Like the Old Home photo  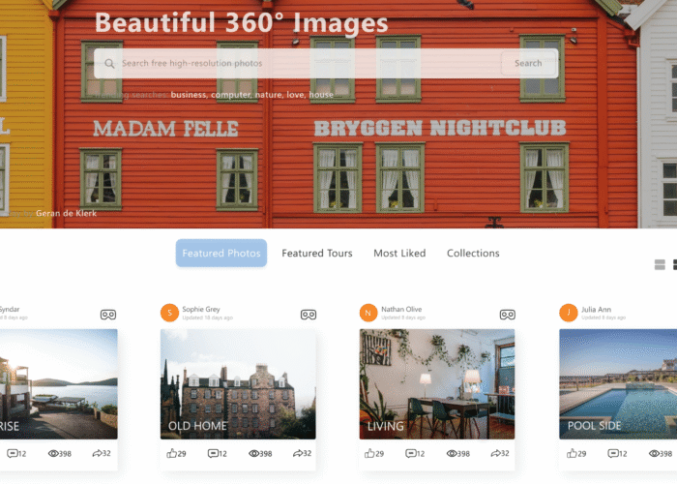coord(172,453)
